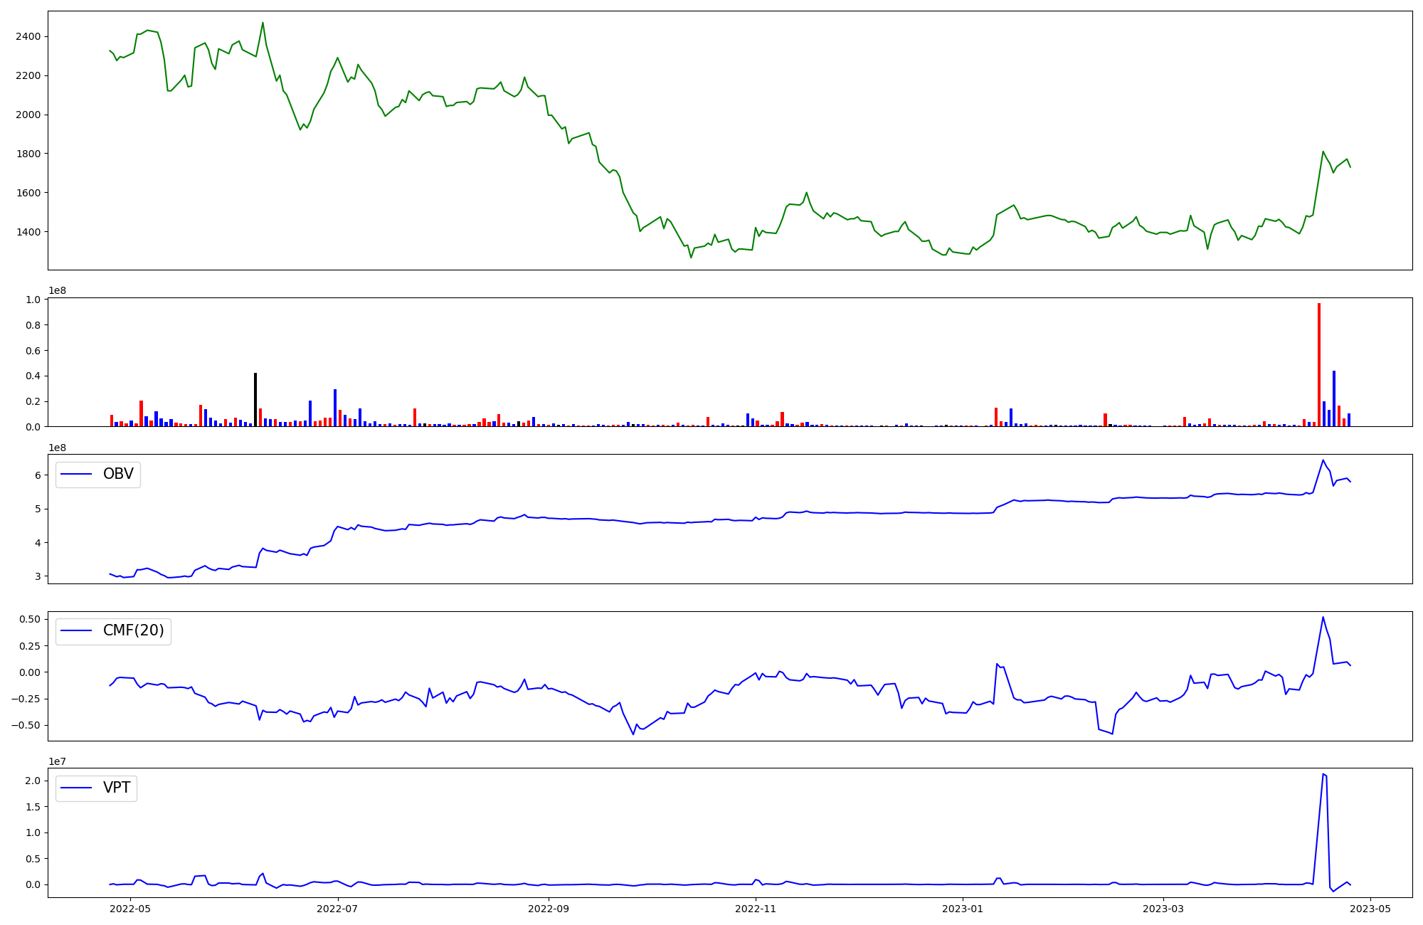Screen dimensions: 1423x925
Task: Click the tallest red volume bar
Action: (1319, 365)
